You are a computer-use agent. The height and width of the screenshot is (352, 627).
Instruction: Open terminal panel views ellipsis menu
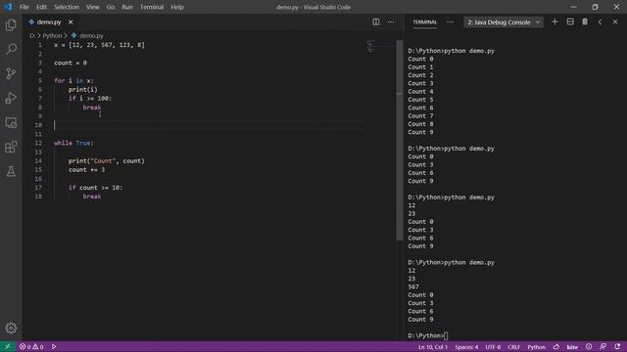451,22
